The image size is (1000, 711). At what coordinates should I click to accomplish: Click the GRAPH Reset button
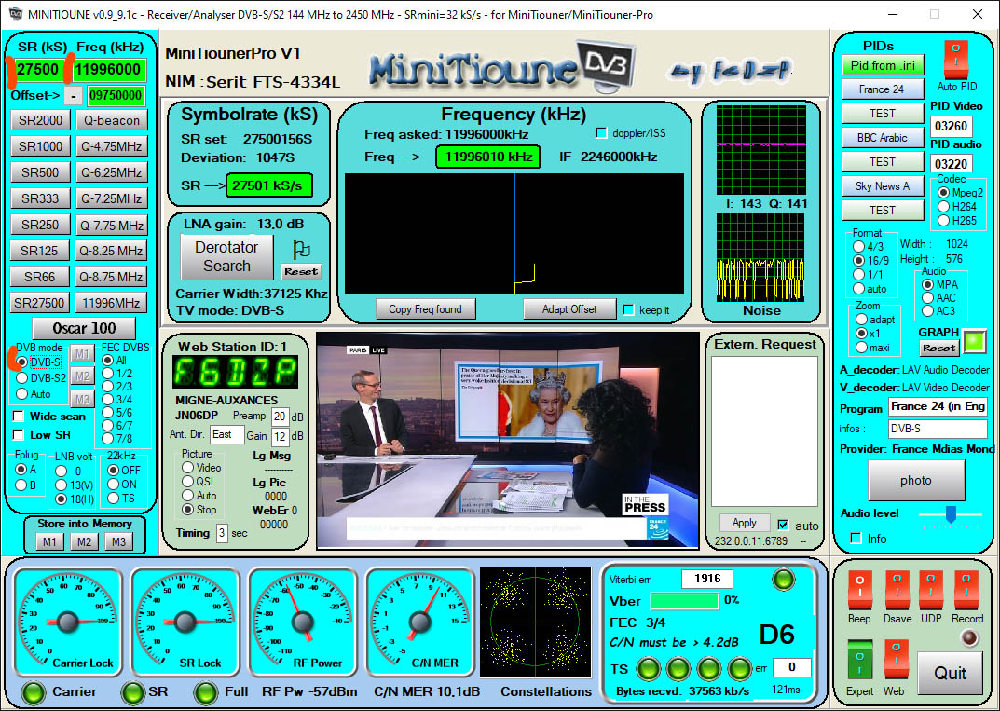tap(938, 348)
